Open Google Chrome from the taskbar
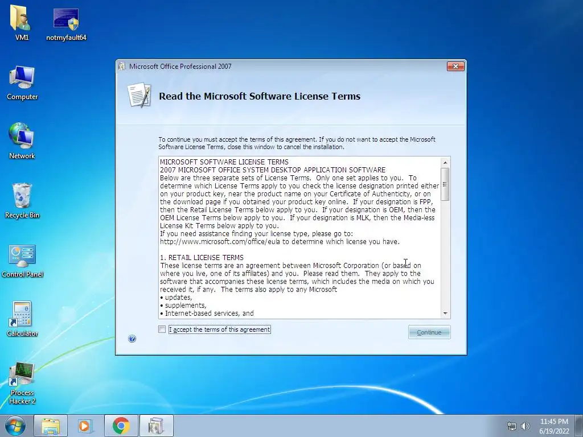Screen dimensions: 583x437 tap(121, 426)
